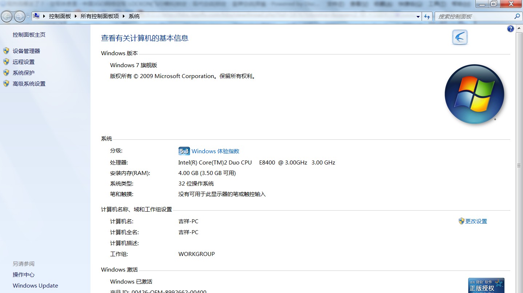This screenshot has height=293, width=523.
Task: Open Windows Update link in the left pane
Action: pyautogui.click(x=35, y=286)
